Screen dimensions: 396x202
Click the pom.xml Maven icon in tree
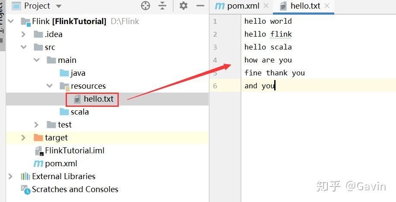(38, 163)
